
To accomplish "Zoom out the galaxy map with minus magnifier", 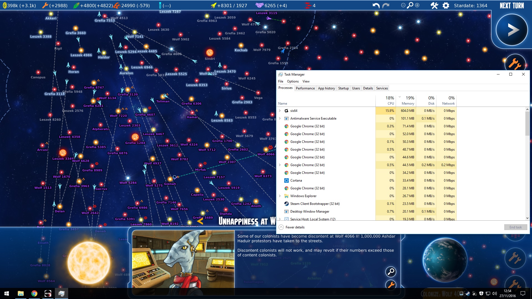I will click(x=403, y=5).
